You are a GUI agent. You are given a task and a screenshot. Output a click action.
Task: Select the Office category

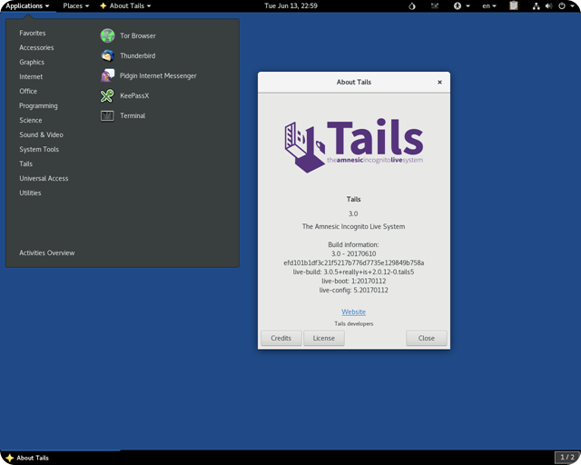click(28, 91)
